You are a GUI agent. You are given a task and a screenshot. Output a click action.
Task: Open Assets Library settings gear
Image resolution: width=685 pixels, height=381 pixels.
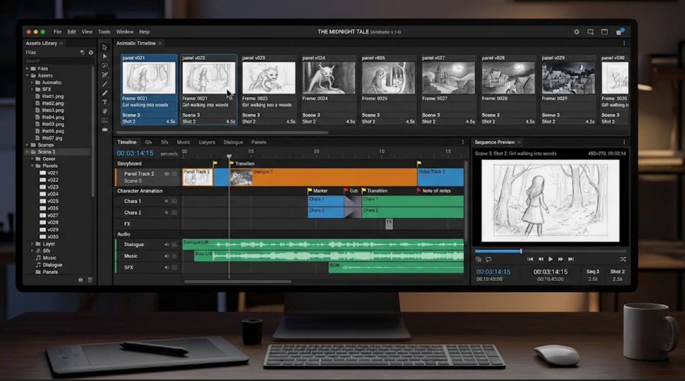pyautogui.click(x=91, y=53)
